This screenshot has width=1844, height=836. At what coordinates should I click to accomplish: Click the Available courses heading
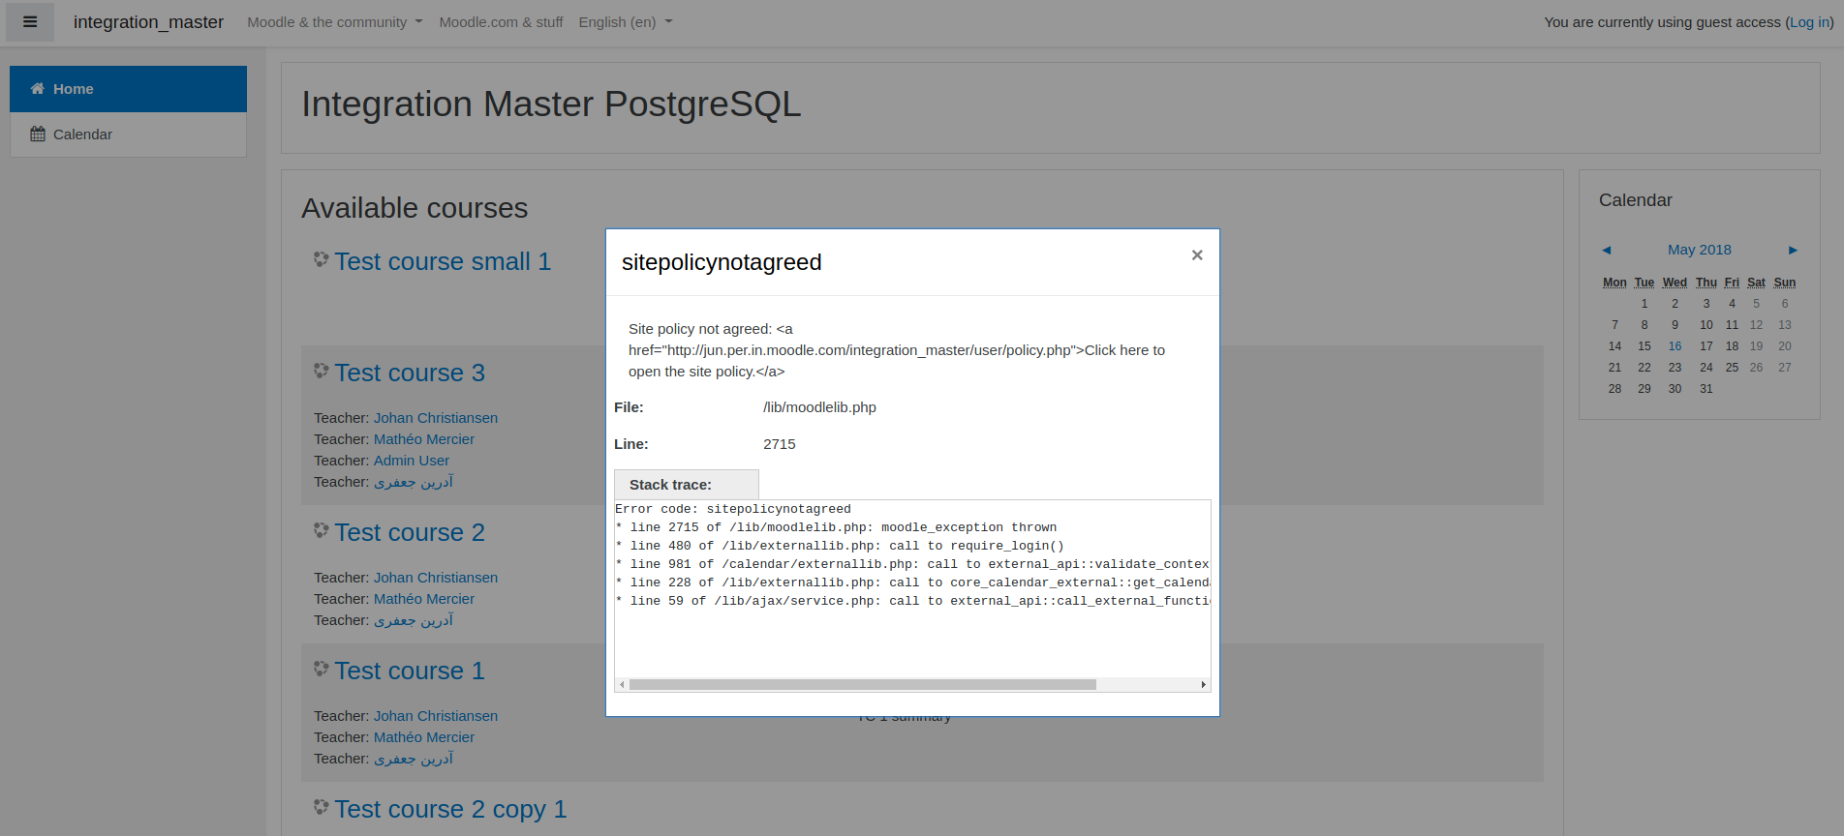pyautogui.click(x=415, y=208)
